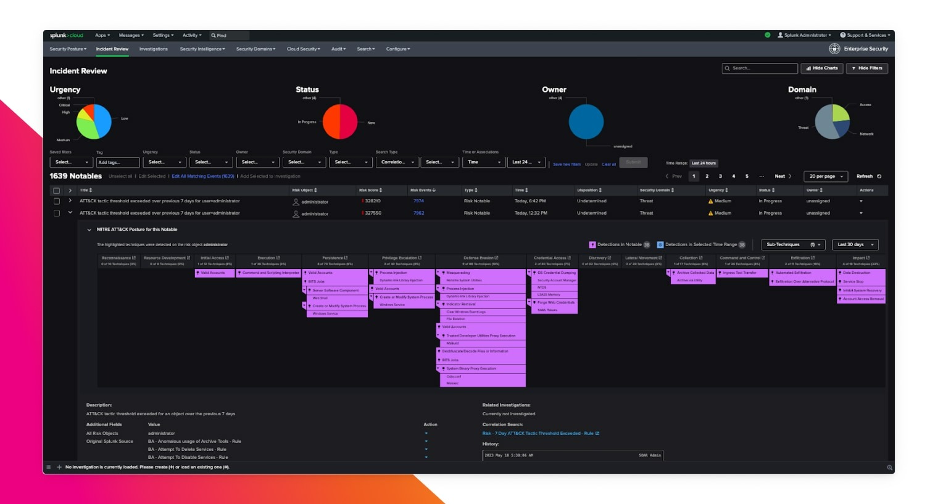Open Initial Access external link icon

pyautogui.click(x=227, y=258)
